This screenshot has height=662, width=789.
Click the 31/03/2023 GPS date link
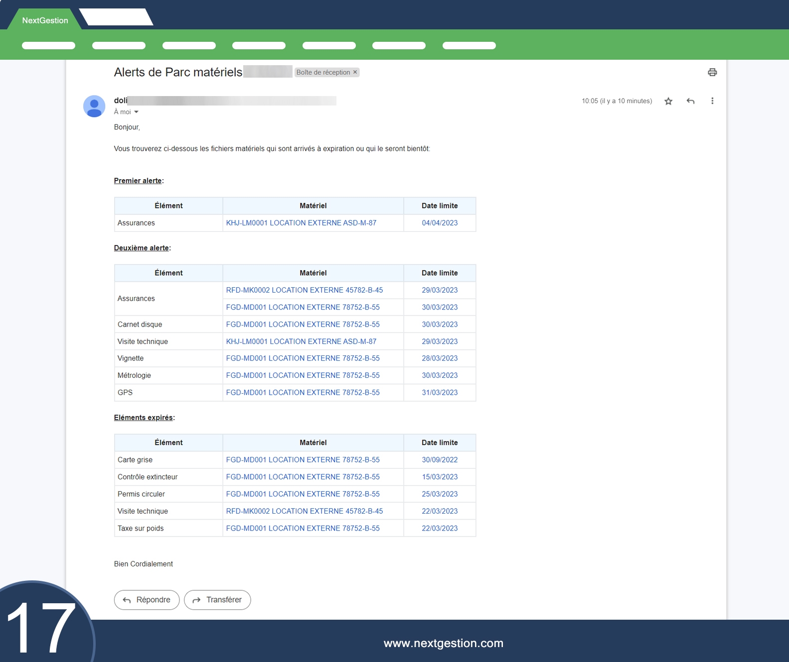(440, 393)
